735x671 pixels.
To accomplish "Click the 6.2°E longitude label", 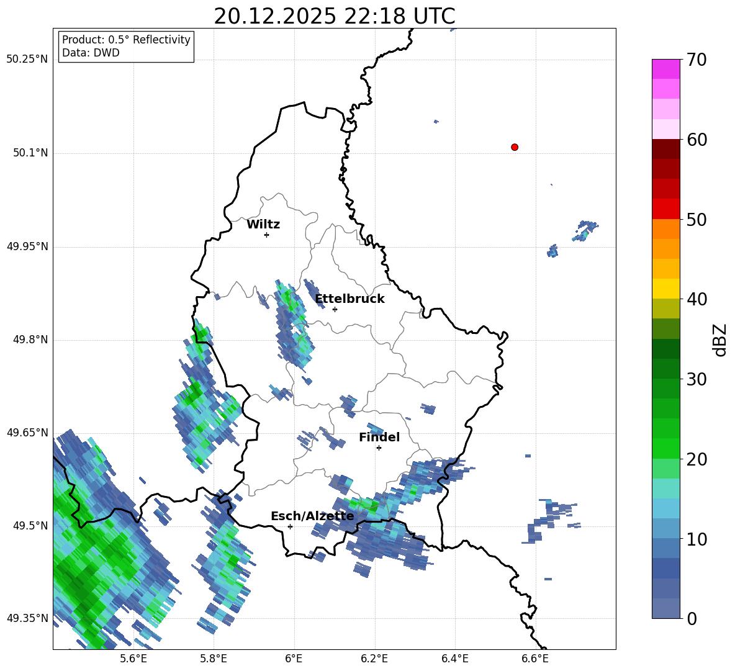I will point(374,659).
